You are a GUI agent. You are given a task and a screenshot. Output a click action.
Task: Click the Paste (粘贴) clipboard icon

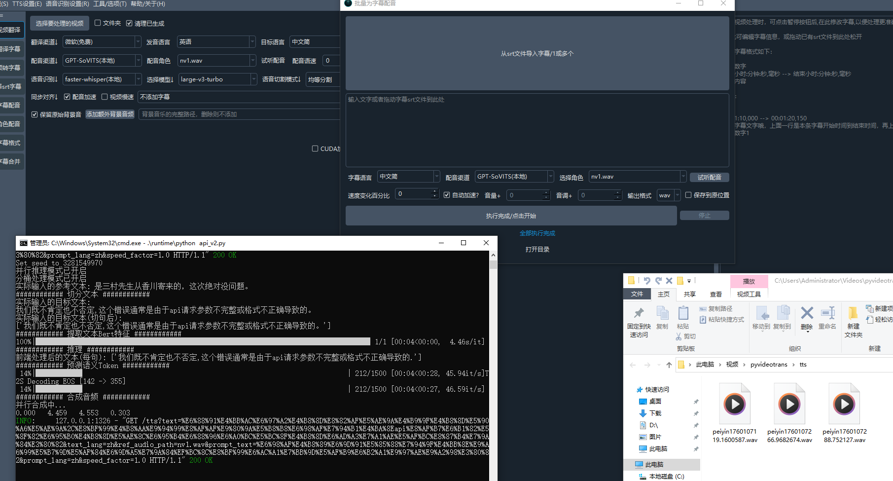click(683, 314)
